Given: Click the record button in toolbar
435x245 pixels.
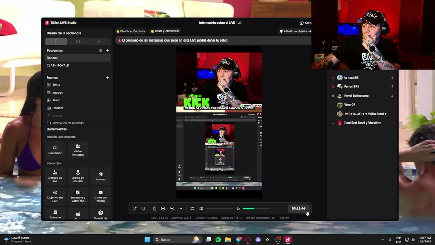Looking at the screenshot, I should 163,209.
